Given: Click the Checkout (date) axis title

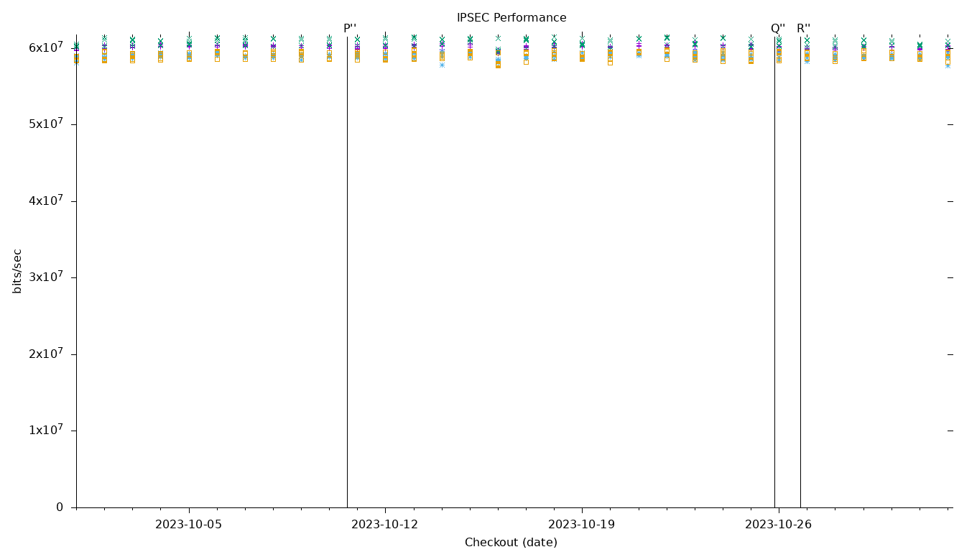Looking at the screenshot, I should (511, 543).
